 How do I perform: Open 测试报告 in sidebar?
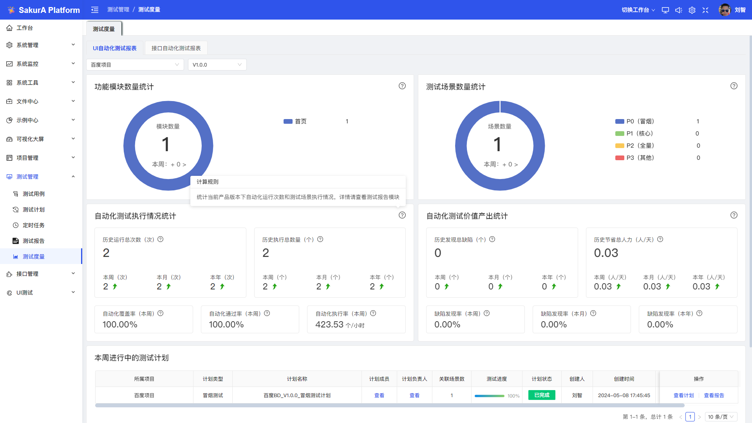click(x=41, y=241)
